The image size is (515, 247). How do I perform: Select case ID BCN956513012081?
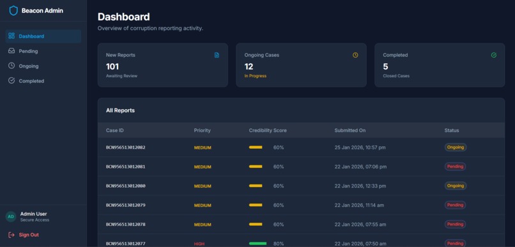click(125, 167)
